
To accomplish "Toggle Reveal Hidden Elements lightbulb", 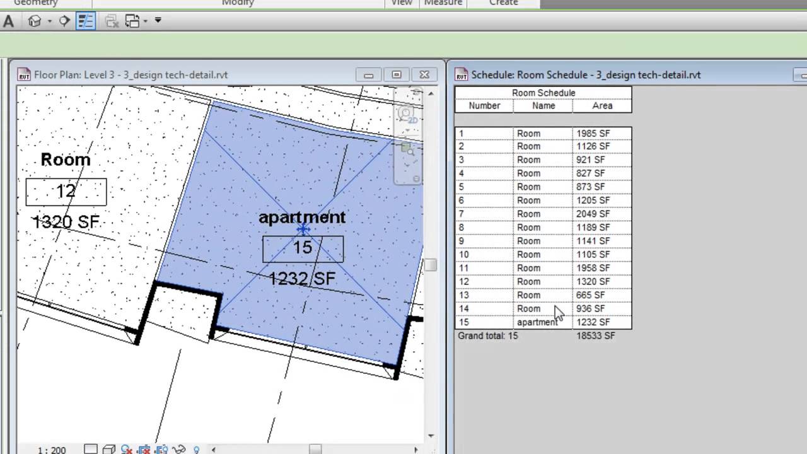I will (196, 450).
